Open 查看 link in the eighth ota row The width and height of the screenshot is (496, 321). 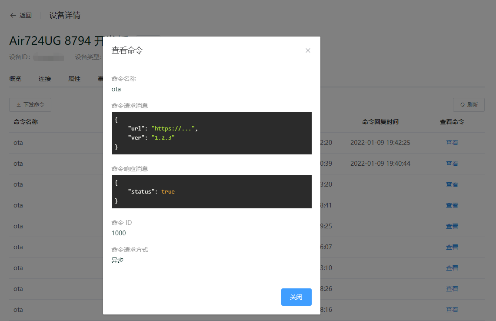[452, 289]
